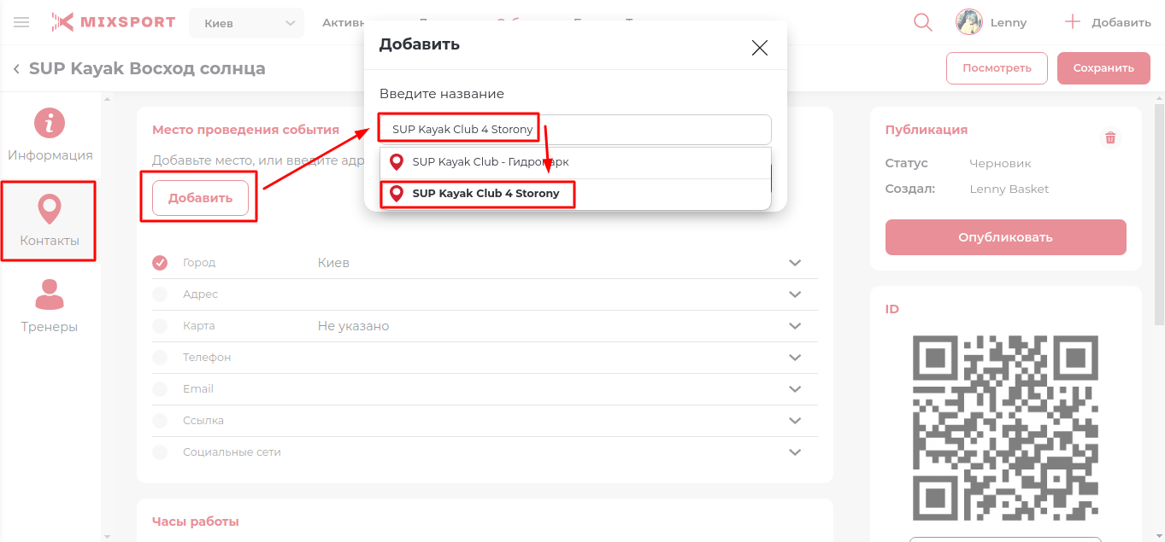Choose SUP Kayak Club 4 Storony suggestion
1165x542 pixels.
coord(485,194)
